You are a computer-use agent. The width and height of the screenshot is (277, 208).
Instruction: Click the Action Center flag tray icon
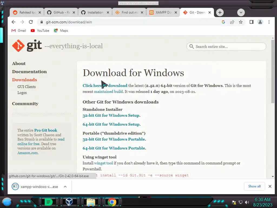(x=234, y=202)
